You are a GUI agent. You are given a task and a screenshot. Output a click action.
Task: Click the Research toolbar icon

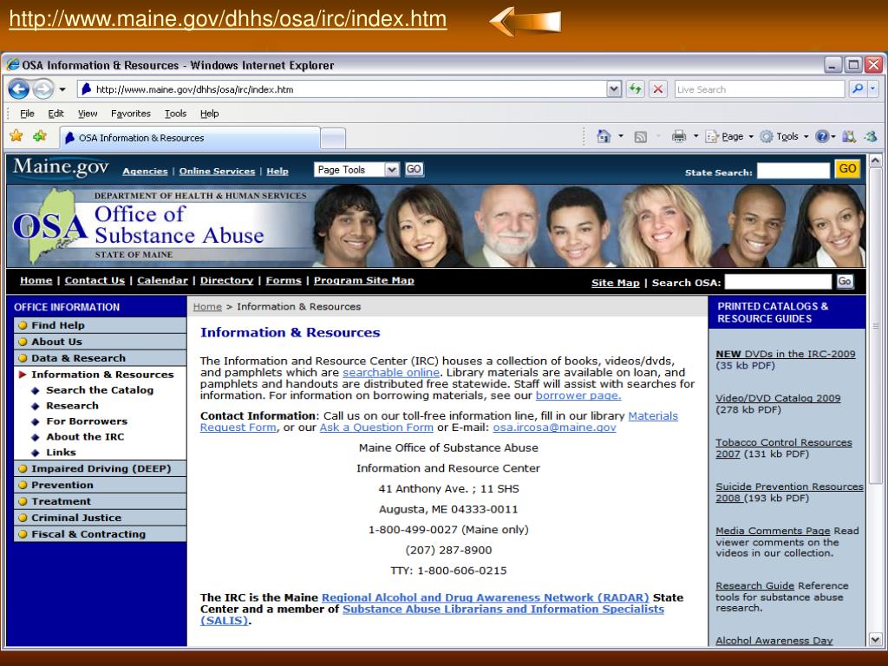click(x=849, y=136)
